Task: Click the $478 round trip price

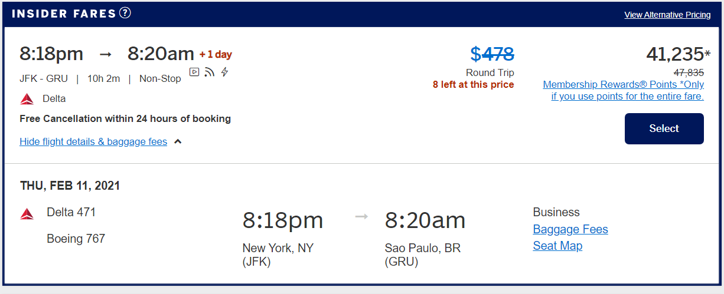Action: [492, 54]
